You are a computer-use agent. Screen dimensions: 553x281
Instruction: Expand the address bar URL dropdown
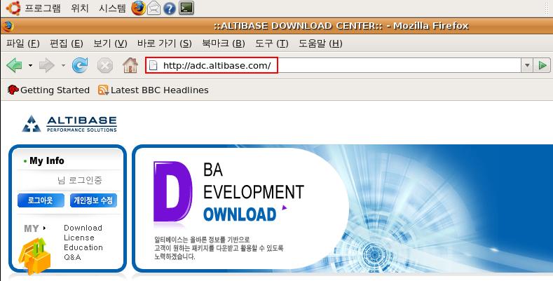(x=527, y=65)
